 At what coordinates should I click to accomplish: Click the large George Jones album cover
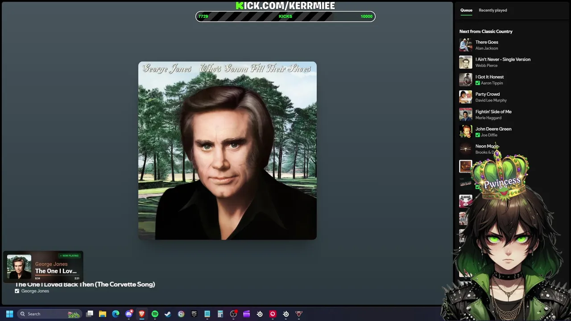228,151
